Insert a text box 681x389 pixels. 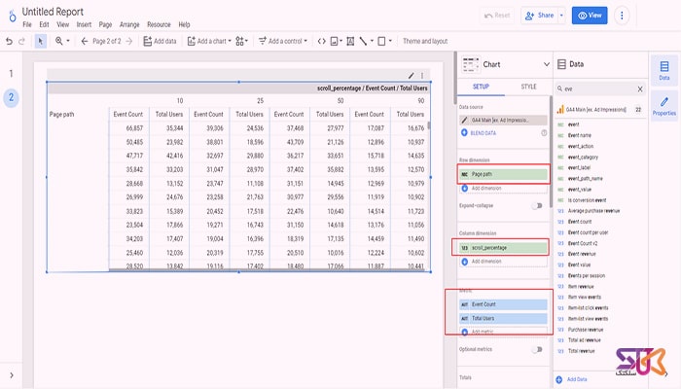point(350,41)
